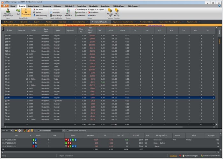Clear Filters with the red X icon

[93, 12]
